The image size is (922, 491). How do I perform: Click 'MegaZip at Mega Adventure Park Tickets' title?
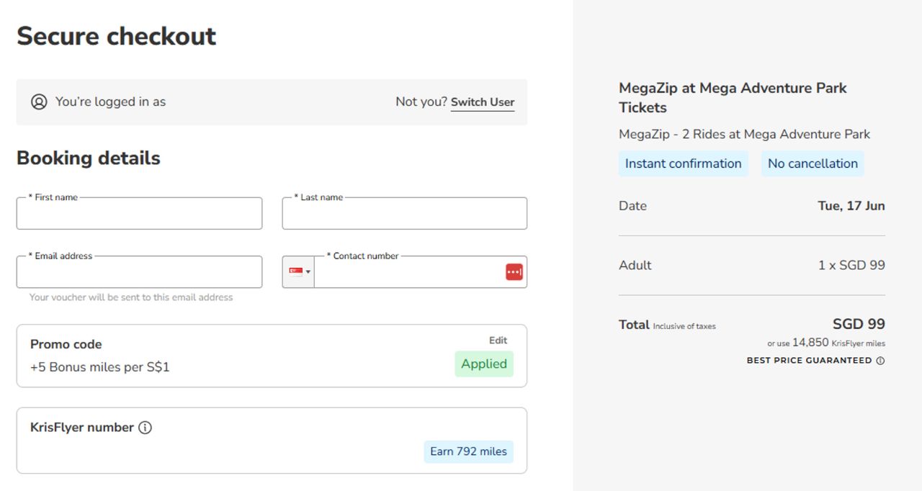pos(733,98)
